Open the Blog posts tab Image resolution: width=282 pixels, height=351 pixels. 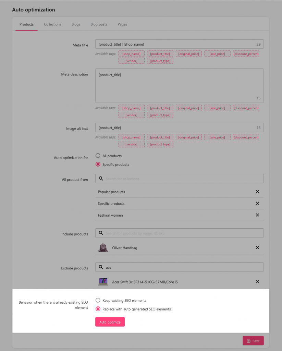click(x=99, y=24)
